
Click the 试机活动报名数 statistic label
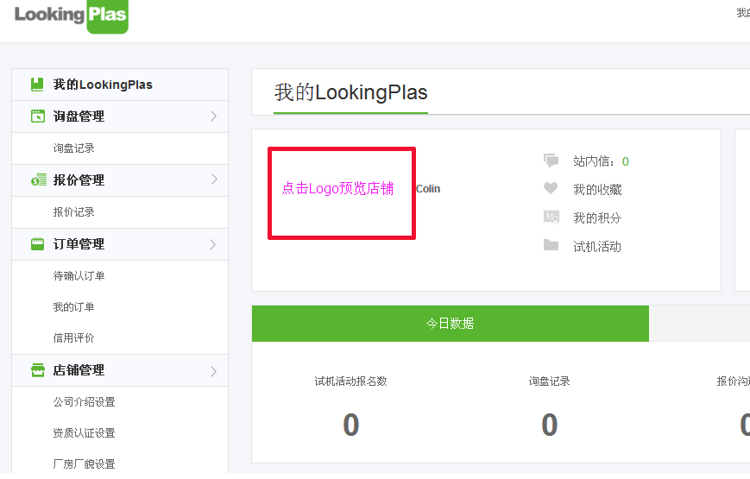click(x=350, y=381)
